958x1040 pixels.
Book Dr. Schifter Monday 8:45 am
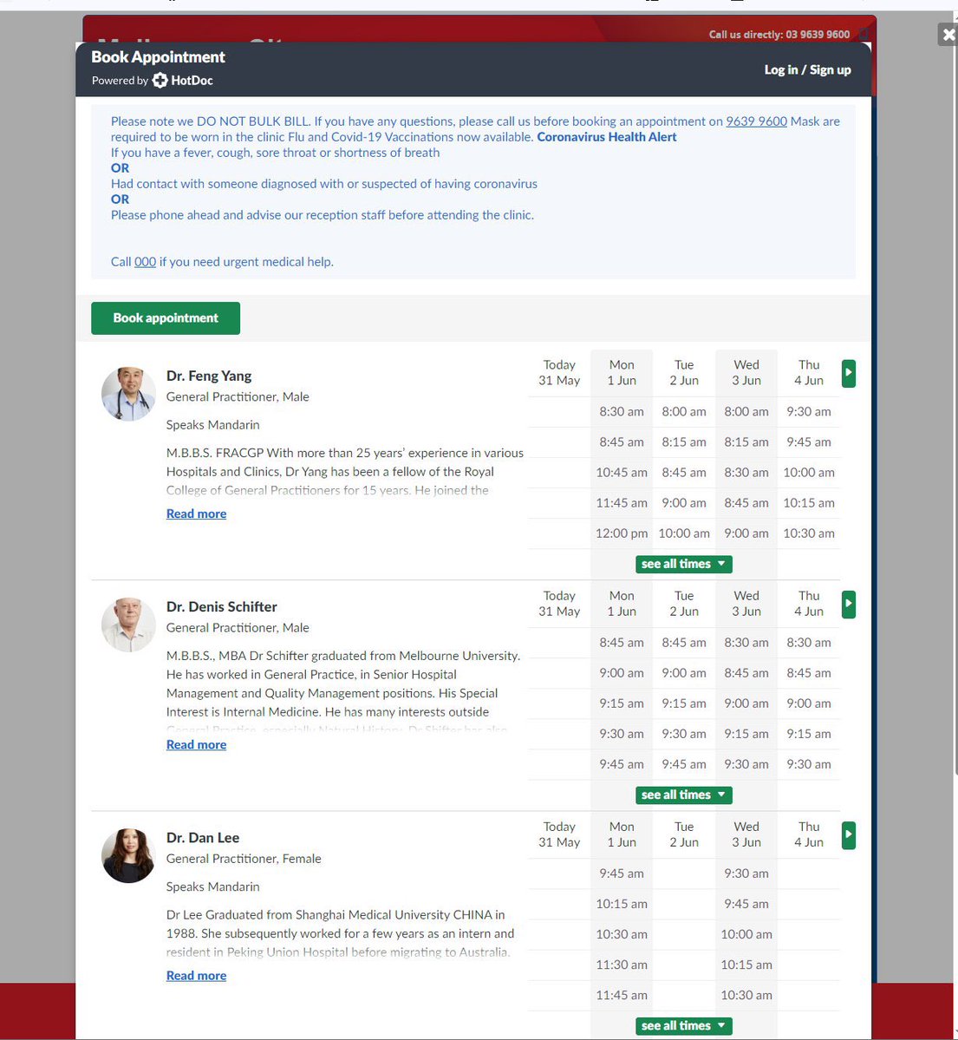tap(622, 643)
